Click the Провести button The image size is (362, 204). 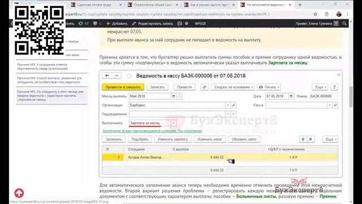pyautogui.click(x=184, y=87)
